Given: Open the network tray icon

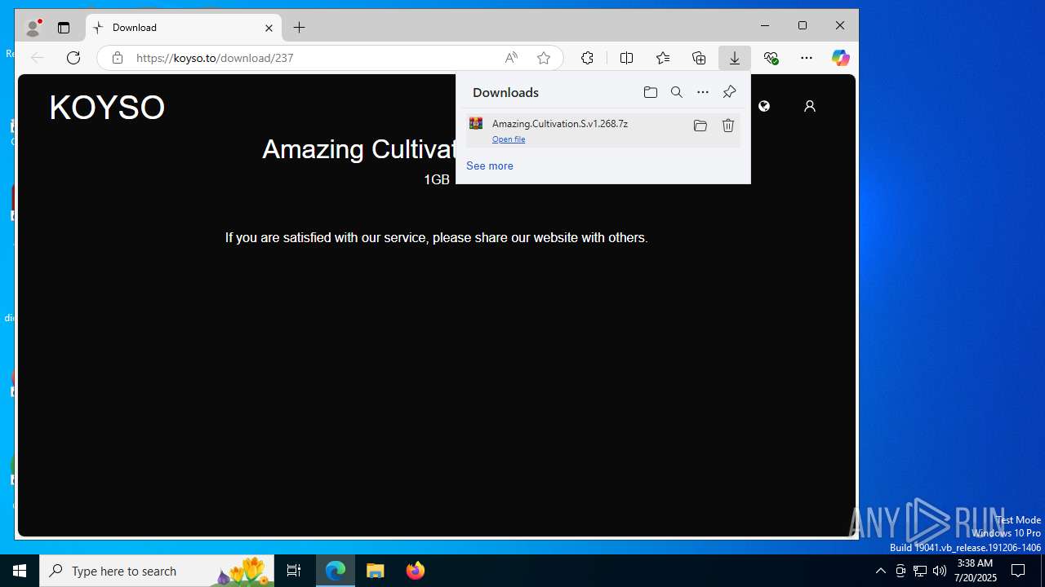Looking at the screenshot, I should [920, 571].
